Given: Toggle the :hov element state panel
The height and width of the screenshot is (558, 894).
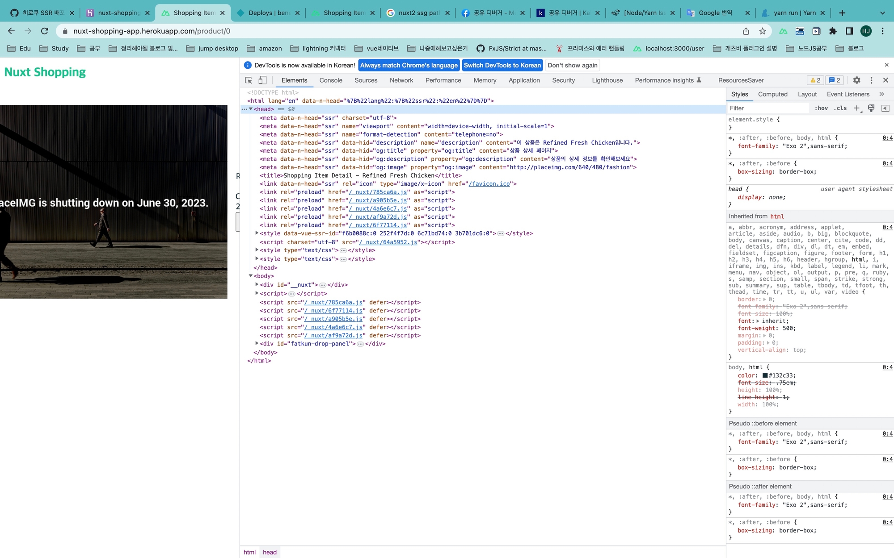Looking at the screenshot, I should pyautogui.click(x=821, y=108).
